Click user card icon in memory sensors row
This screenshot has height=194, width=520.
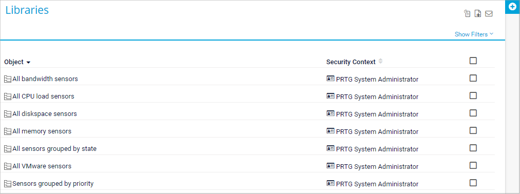(x=330, y=131)
